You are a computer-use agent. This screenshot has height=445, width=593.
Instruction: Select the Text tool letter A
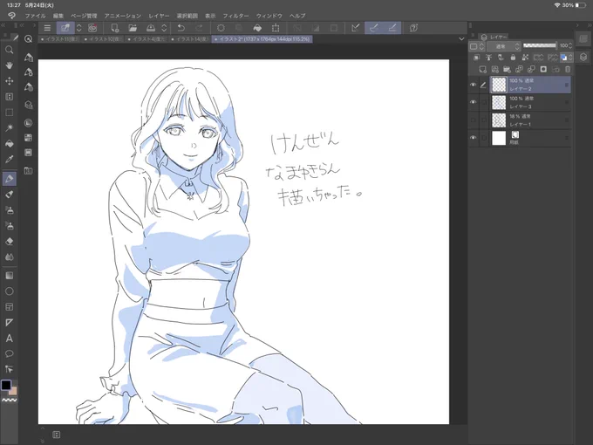[x=10, y=339]
